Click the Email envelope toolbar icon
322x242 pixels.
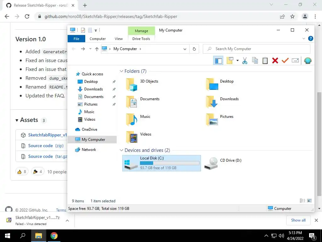point(295,61)
